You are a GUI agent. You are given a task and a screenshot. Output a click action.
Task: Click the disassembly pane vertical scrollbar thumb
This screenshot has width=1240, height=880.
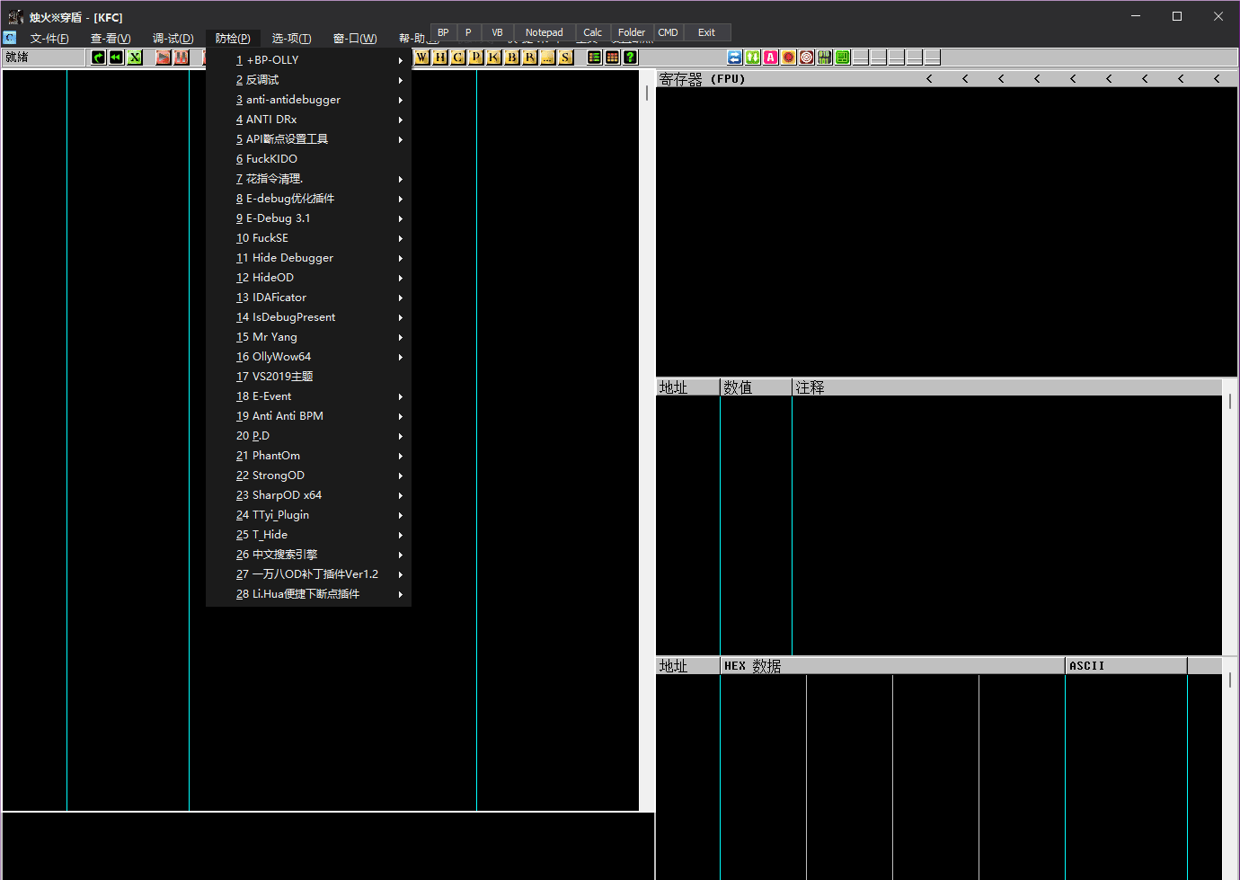coord(647,93)
